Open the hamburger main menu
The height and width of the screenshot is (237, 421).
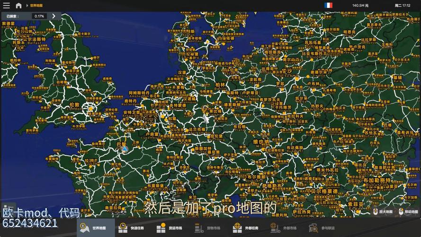(x=6, y=5)
